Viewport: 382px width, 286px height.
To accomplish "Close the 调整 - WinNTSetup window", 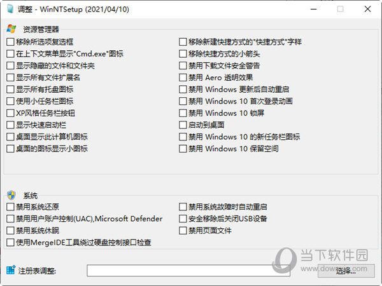I will (x=367, y=10).
